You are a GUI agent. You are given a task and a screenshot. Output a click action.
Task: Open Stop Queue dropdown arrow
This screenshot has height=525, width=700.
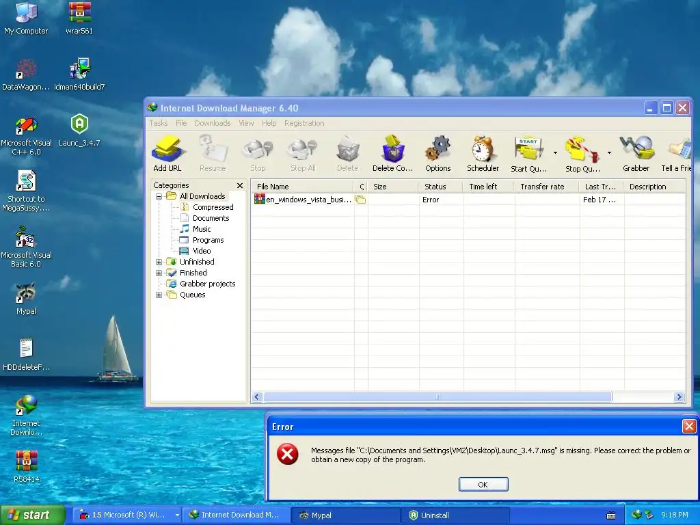[x=609, y=153]
